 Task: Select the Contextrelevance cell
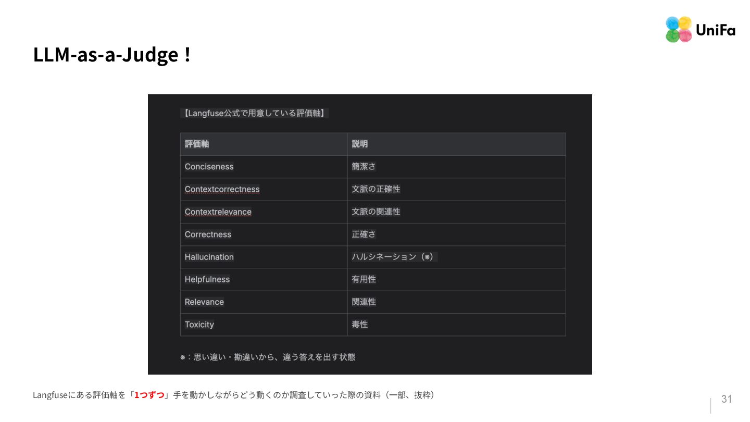click(264, 212)
